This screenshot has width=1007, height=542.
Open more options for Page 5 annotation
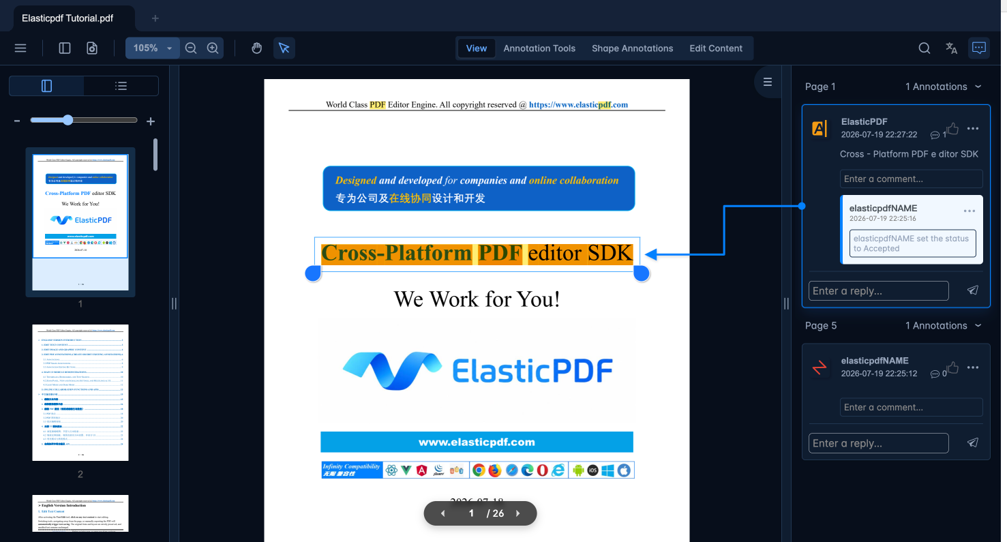point(973,367)
